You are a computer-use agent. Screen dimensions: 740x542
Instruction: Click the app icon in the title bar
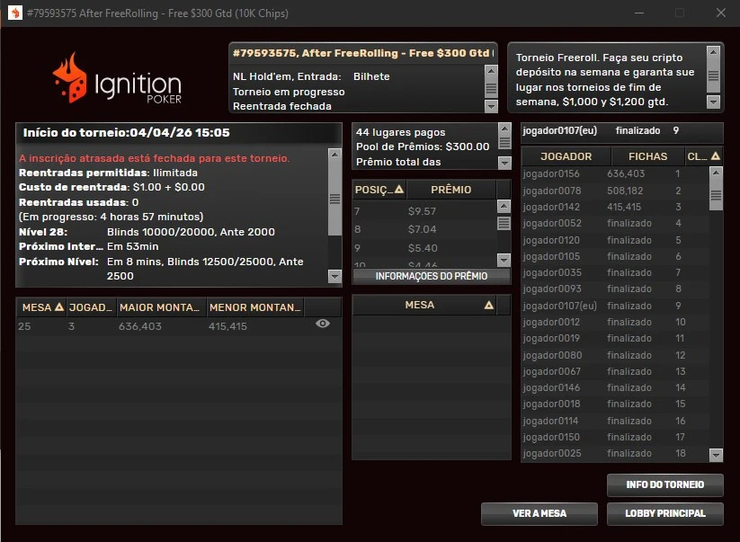click(x=13, y=13)
